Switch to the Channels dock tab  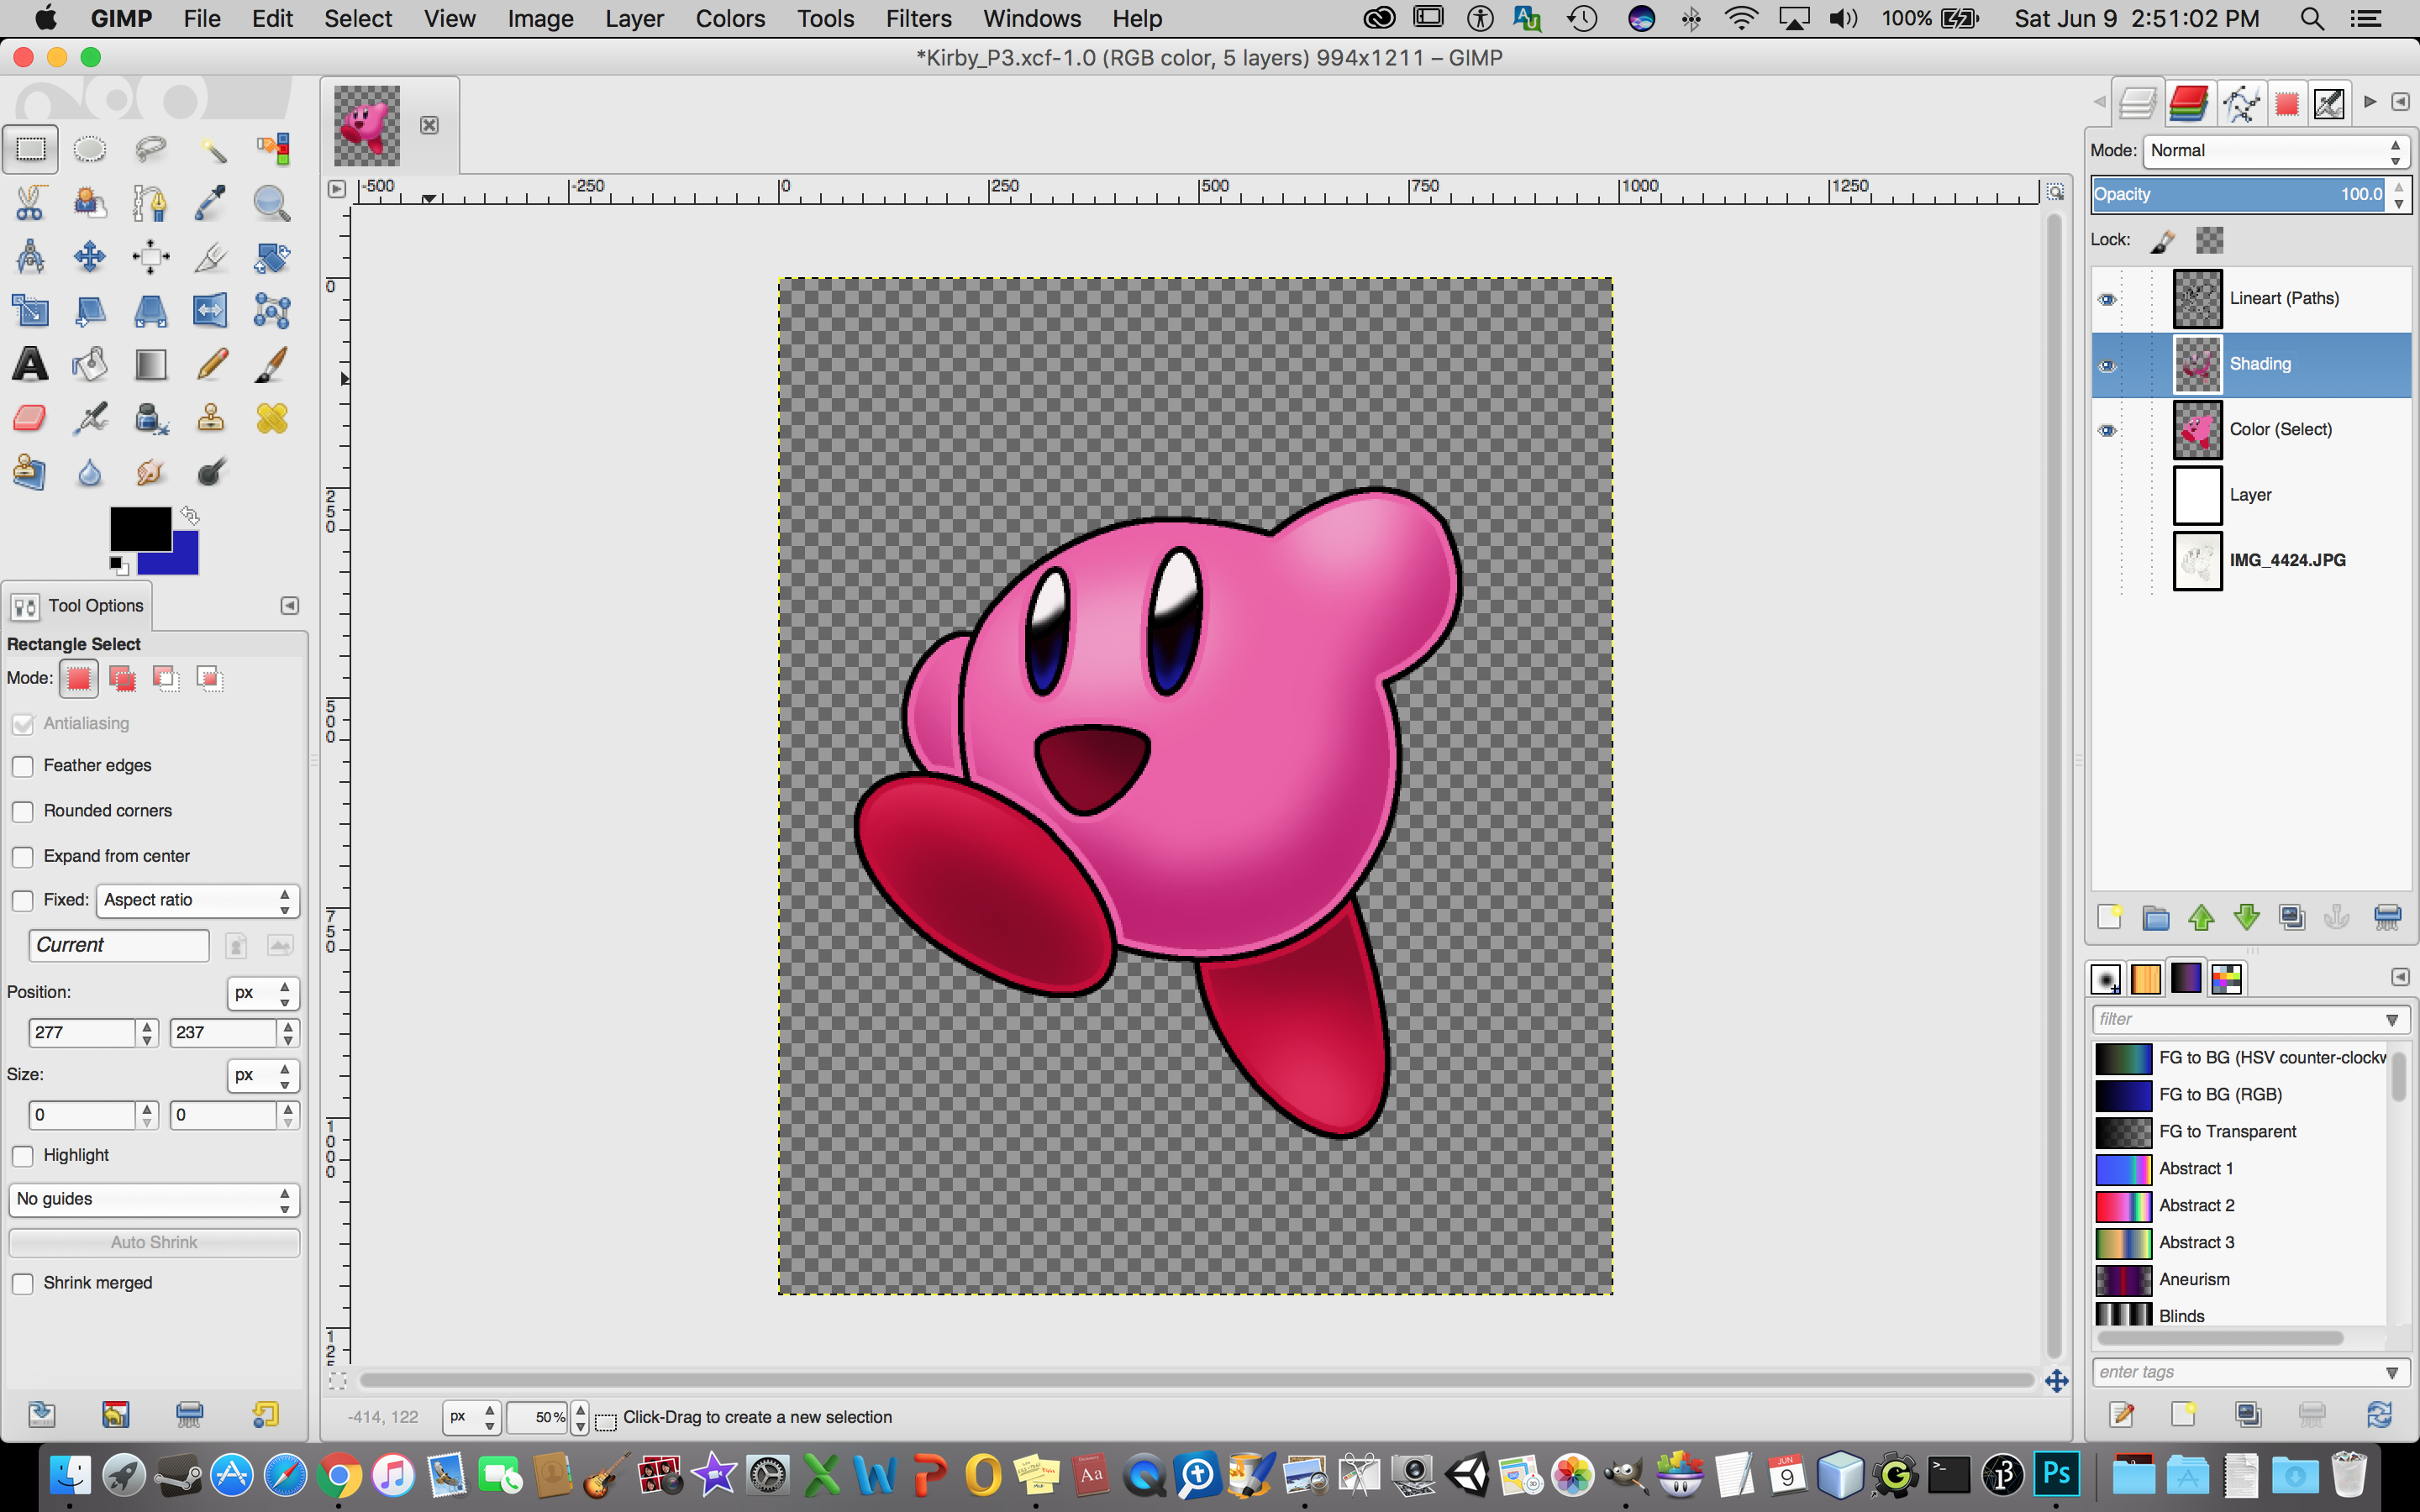pyautogui.click(x=2189, y=103)
